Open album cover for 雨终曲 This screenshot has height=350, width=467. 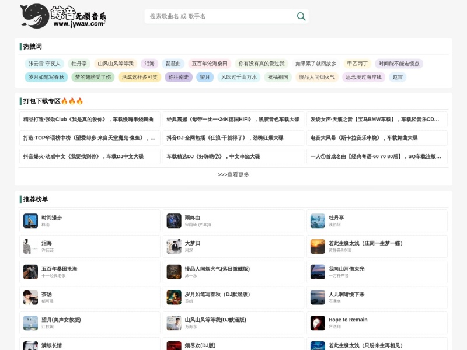pyautogui.click(x=174, y=221)
